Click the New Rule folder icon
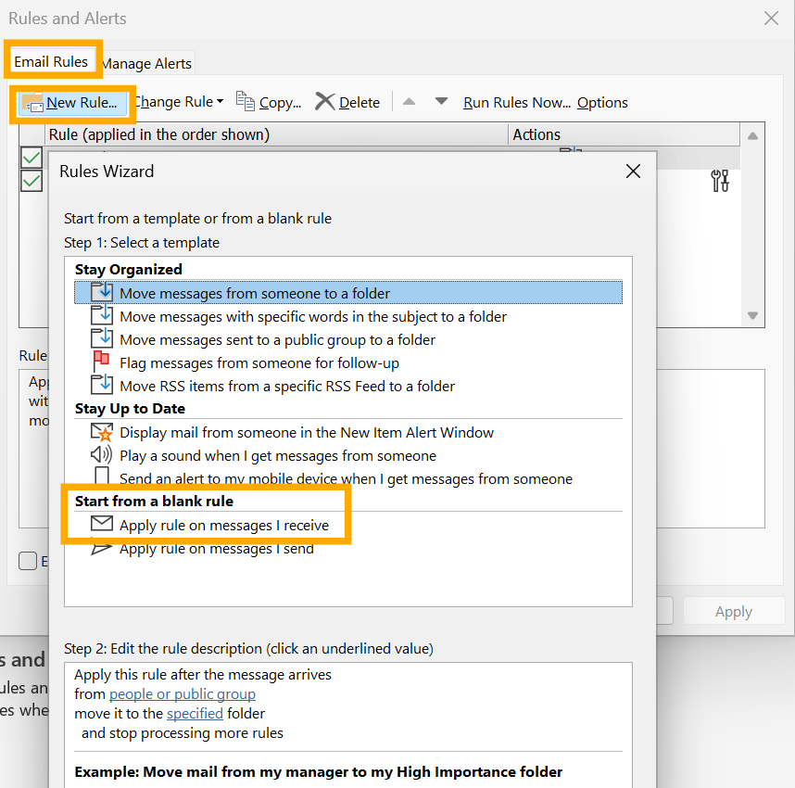795x788 pixels. pos(32,103)
